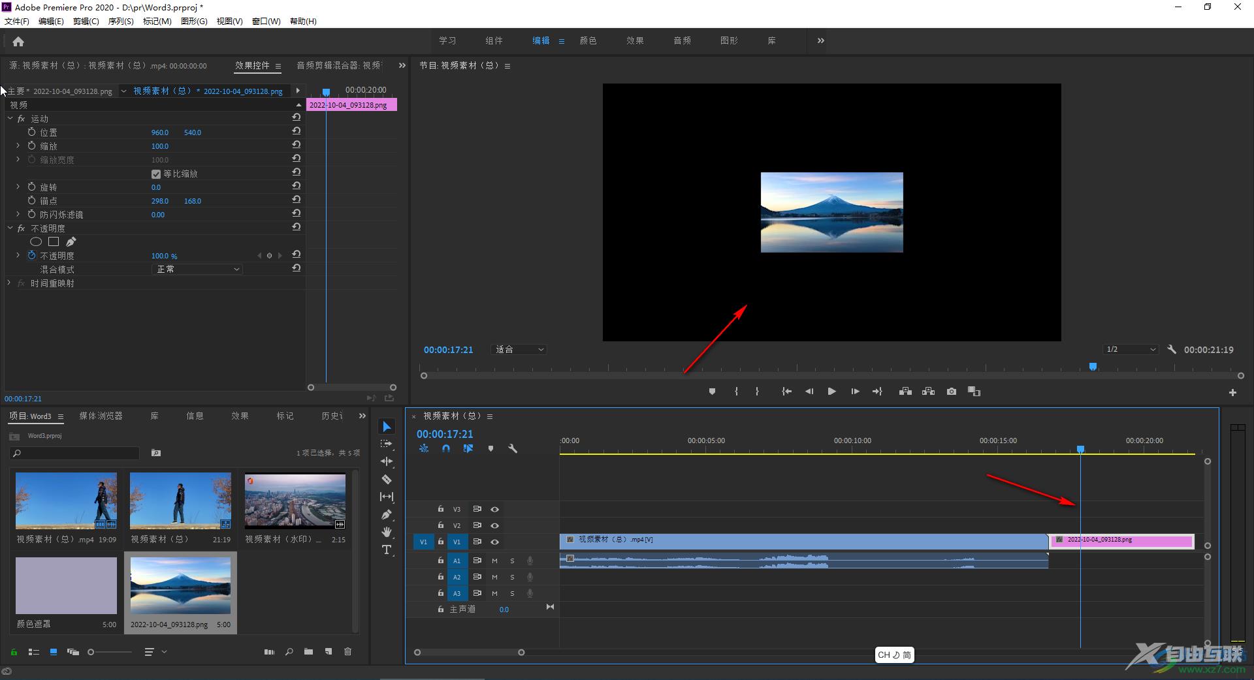Image resolution: width=1254 pixels, height=680 pixels.
Task: Click the Extract button
Action: click(x=928, y=392)
